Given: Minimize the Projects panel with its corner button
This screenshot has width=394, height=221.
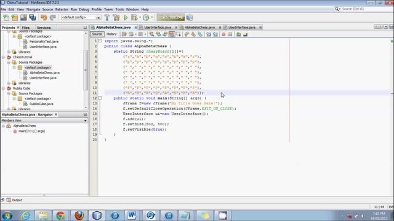Looking at the screenshot, I should click(x=85, y=28).
